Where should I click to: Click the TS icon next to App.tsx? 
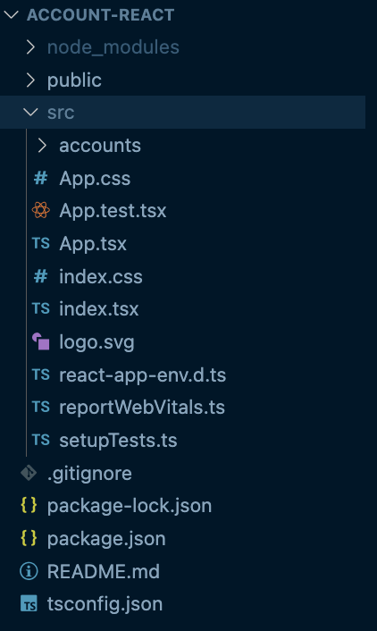40,243
